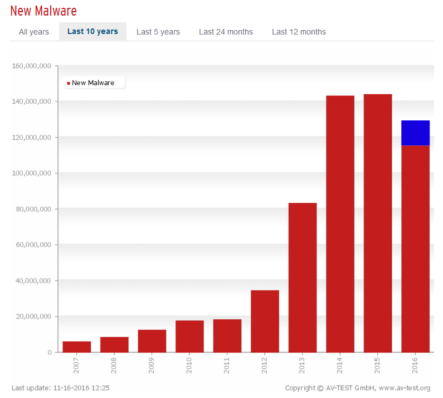Click the 2013 year axis label
443x398 pixels.
301,366
